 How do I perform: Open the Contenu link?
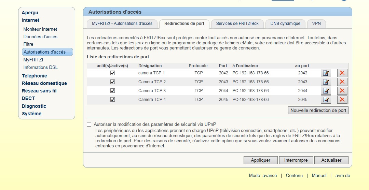tap(294, 175)
